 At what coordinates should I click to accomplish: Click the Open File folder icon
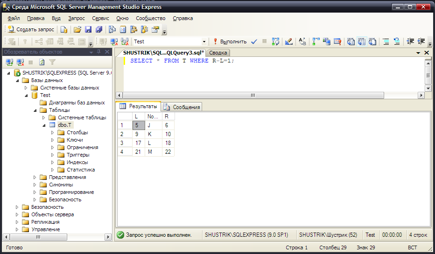click(x=77, y=29)
